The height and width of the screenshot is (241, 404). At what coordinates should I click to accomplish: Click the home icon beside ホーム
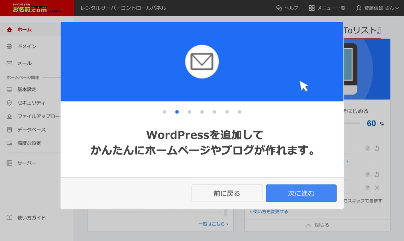[x=9, y=30]
